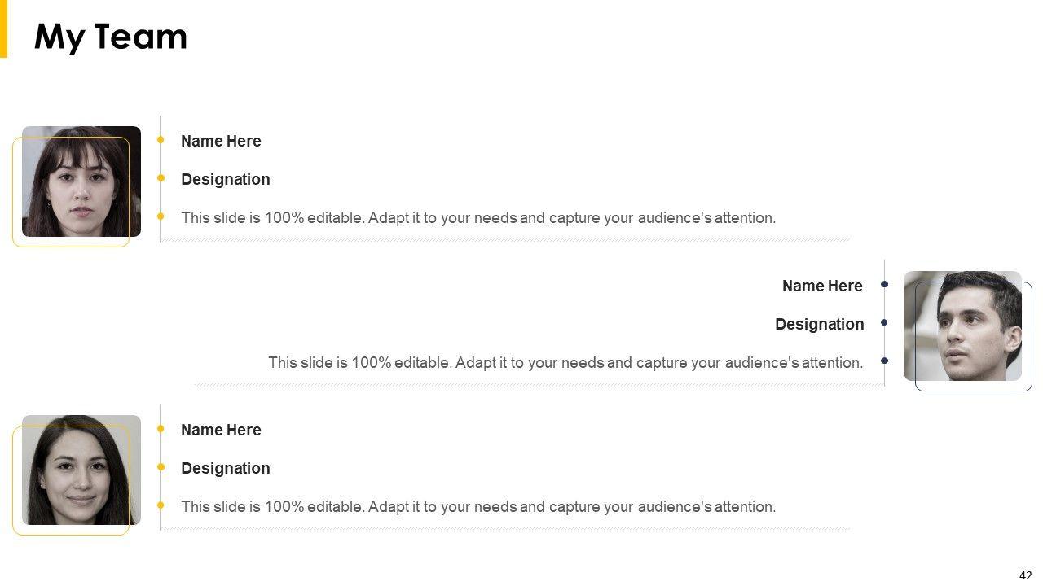The image size is (1043, 586).
Task: Click yellow bullet beside smiling woman's Name Here
Action: (161, 429)
